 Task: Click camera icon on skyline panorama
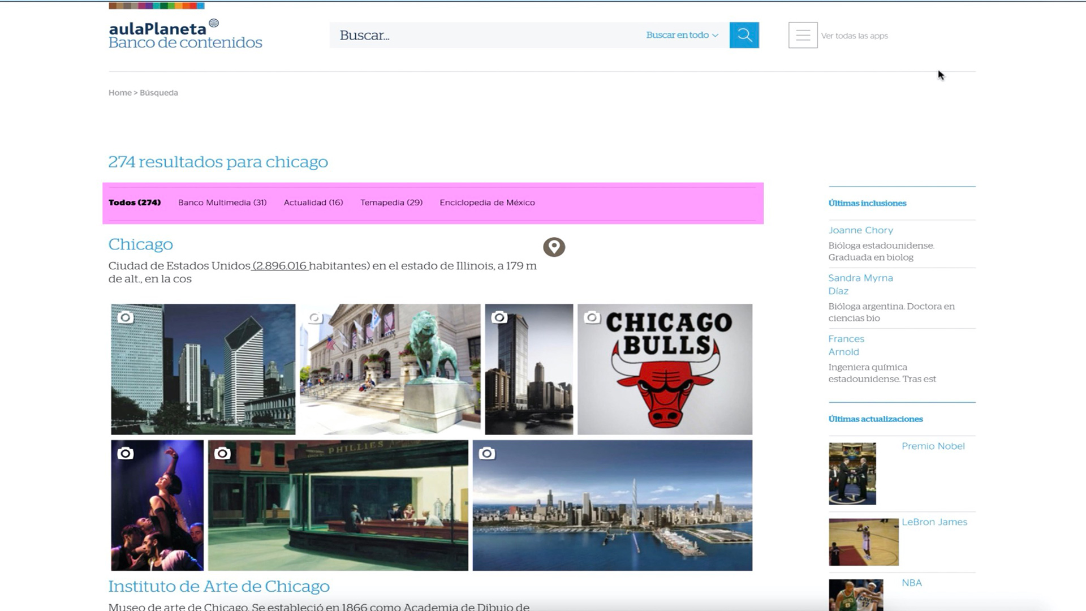pos(486,453)
